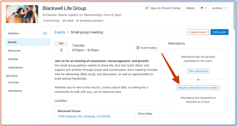Open Event notes
This screenshot has width=237, height=126.
pyautogui.click(x=147, y=48)
